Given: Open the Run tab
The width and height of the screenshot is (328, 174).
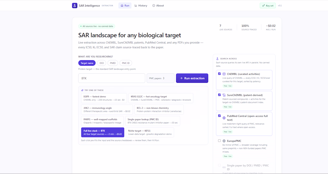Looking at the screenshot, I should [125, 5].
